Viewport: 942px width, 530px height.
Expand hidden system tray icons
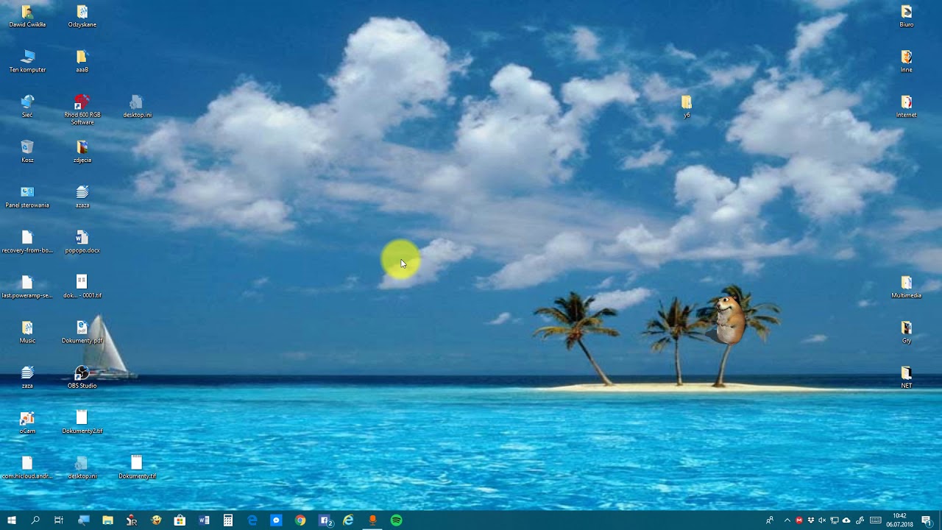click(x=787, y=520)
